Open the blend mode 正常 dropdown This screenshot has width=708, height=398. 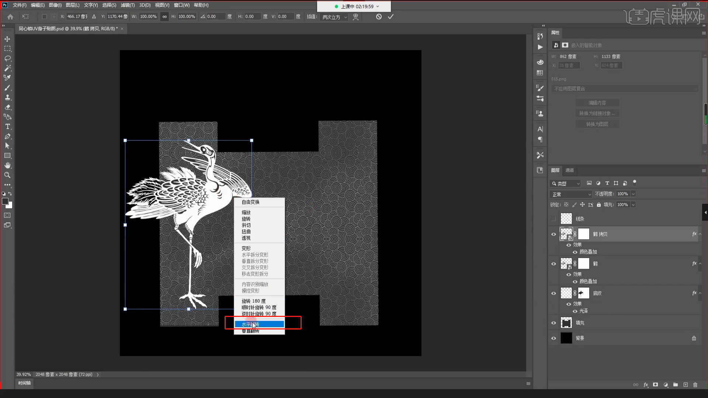coord(571,194)
